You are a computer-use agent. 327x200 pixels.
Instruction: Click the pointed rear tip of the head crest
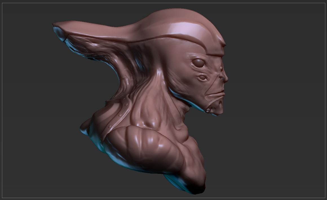pos(56,25)
